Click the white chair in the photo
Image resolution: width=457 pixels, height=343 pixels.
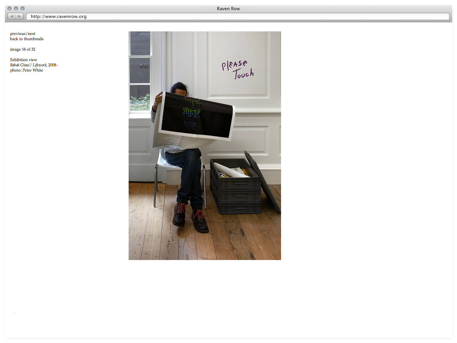click(164, 163)
